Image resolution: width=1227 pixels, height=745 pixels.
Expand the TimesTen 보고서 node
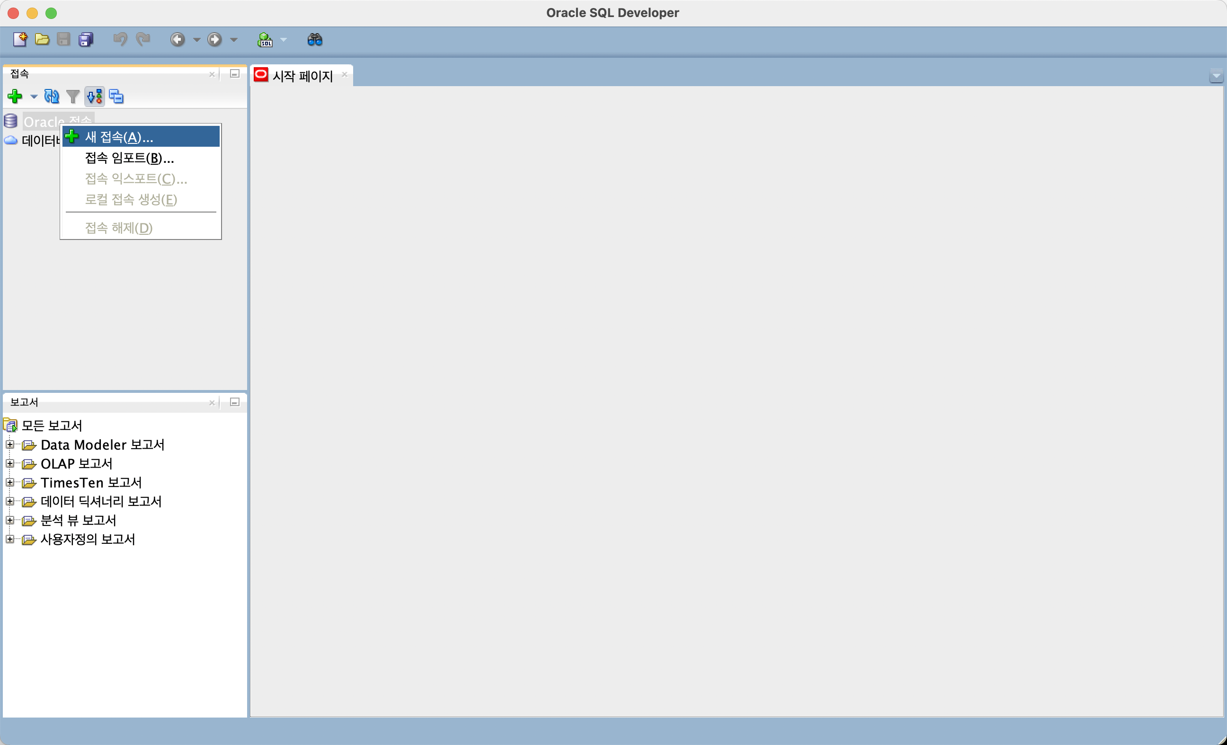click(9, 482)
